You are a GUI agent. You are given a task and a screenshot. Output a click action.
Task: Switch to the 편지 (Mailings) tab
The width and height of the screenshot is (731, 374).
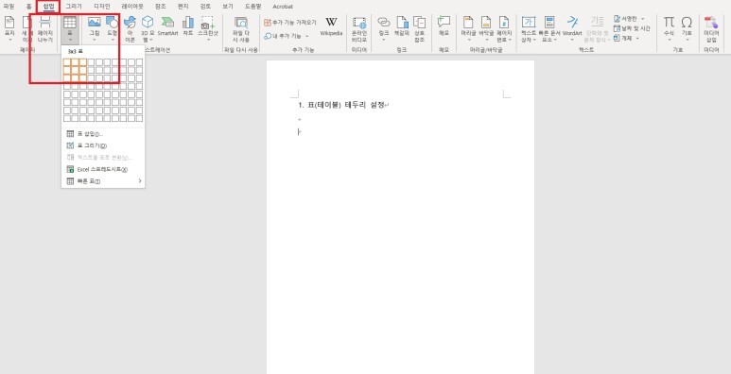point(183,7)
